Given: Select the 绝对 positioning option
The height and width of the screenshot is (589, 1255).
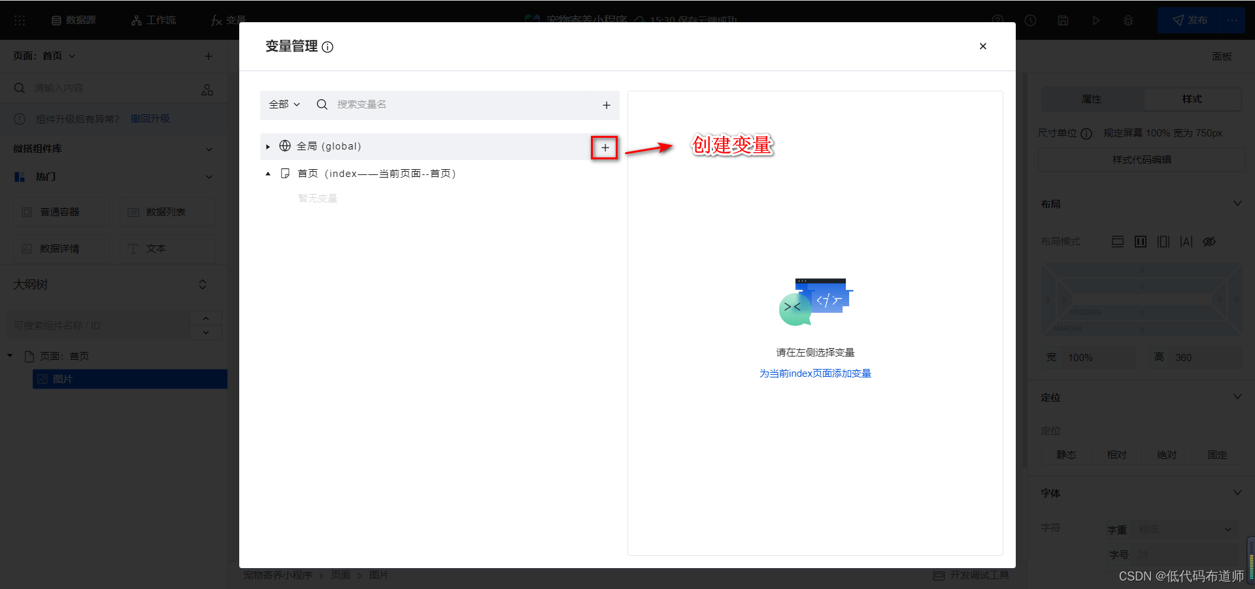Looking at the screenshot, I should [x=1167, y=455].
